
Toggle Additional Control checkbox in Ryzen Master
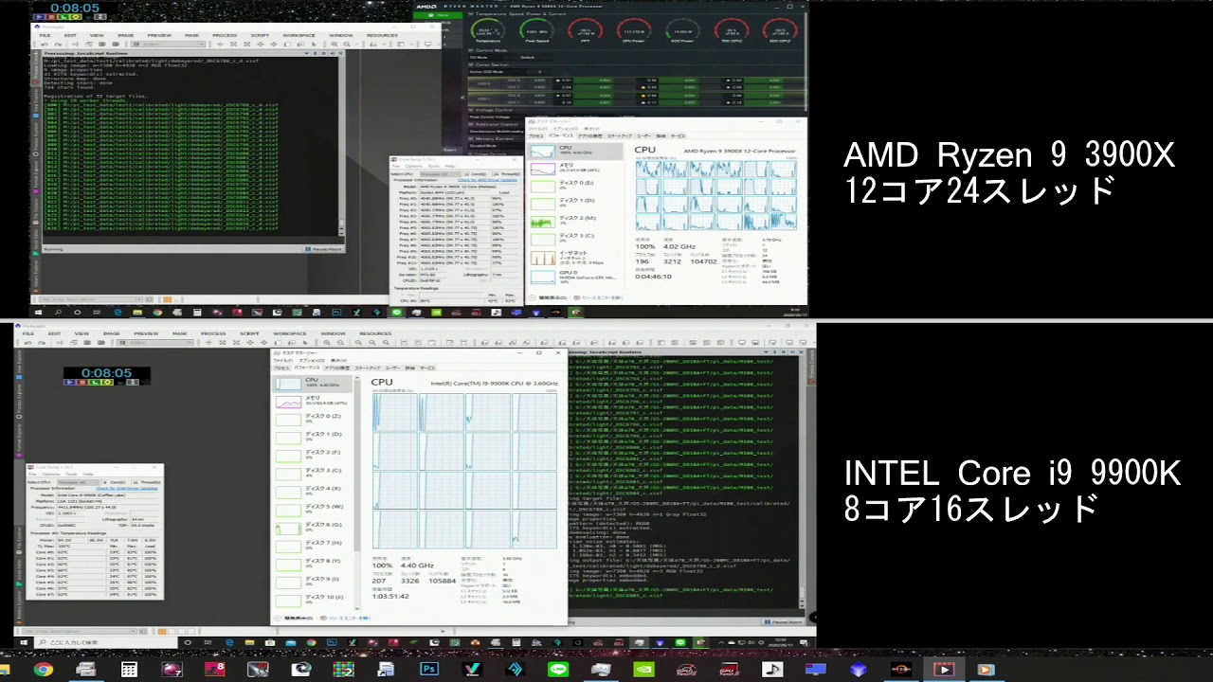pos(471,124)
